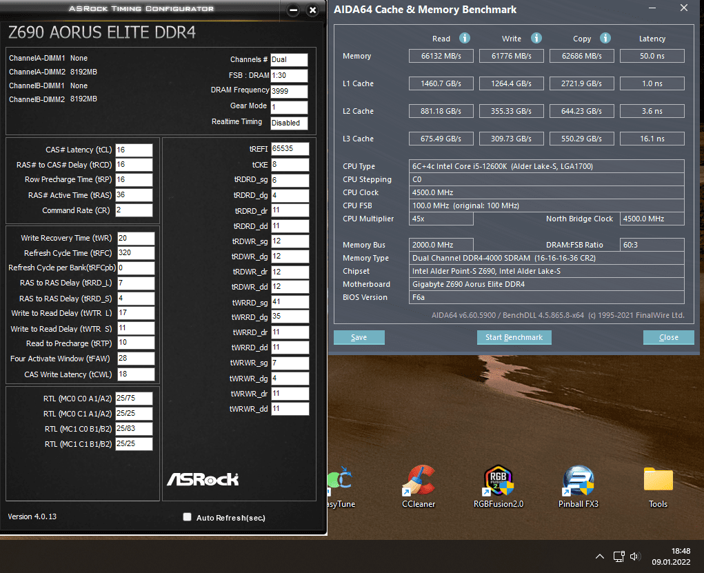
Task: Toggle the Auto Refresh(sec) checkbox
Action: pyautogui.click(x=188, y=517)
